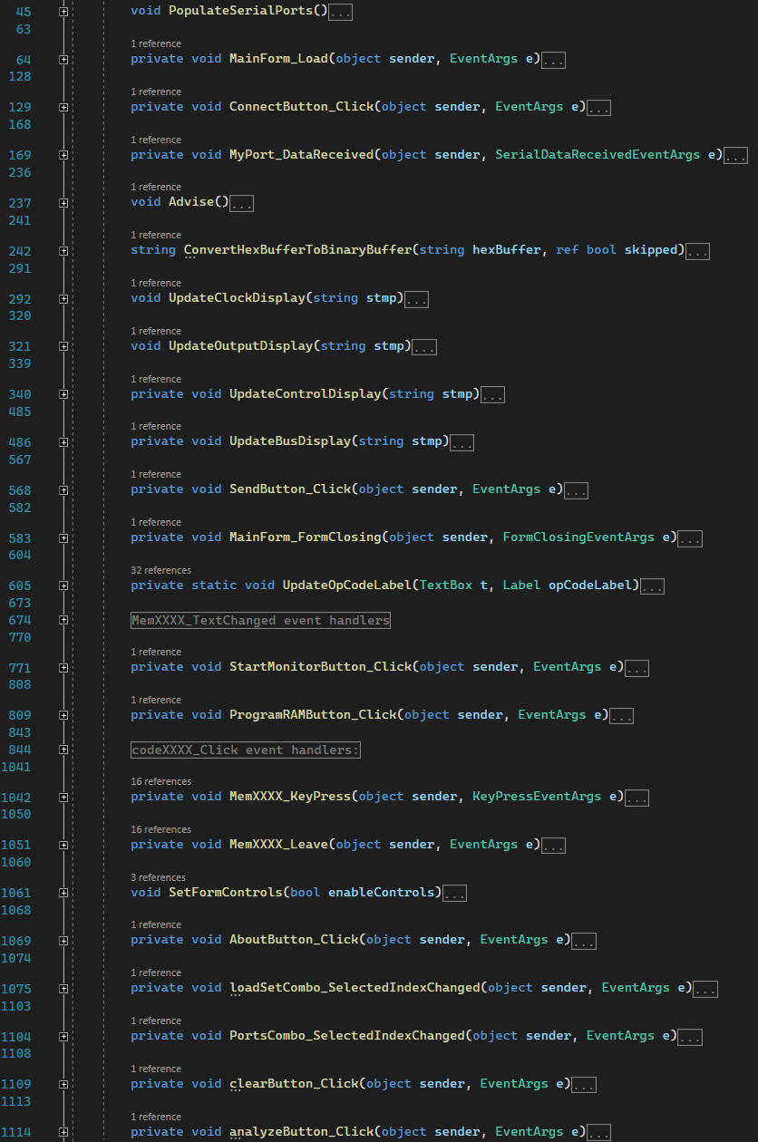Open 1 reference link above SendButton_Click
758x1142 pixels.
tap(156, 474)
